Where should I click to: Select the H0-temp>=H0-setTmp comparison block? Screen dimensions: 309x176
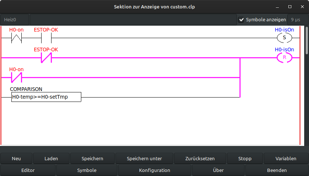click(x=46, y=97)
